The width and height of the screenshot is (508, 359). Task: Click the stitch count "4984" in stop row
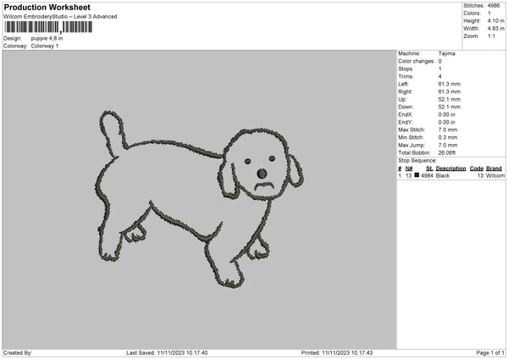pyautogui.click(x=427, y=175)
